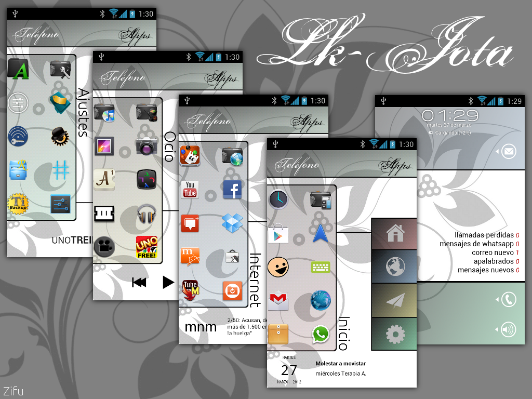Open Titanium Backup app
Image resolution: width=532 pixels, height=399 pixels.
point(18,204)
